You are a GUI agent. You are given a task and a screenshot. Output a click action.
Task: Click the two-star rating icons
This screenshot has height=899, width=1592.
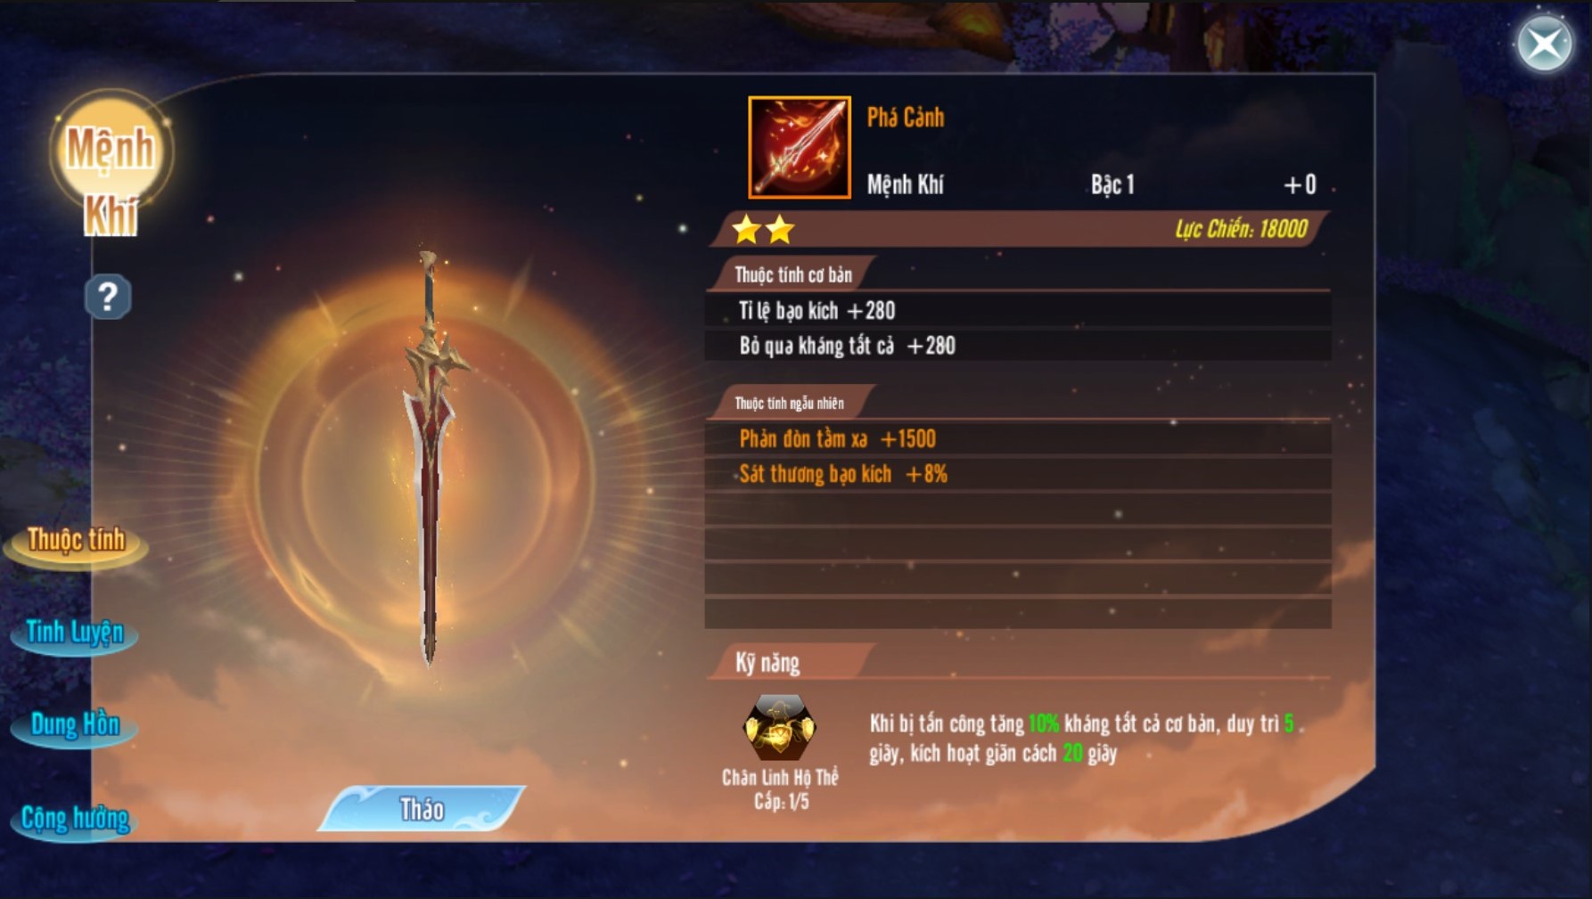763,230
